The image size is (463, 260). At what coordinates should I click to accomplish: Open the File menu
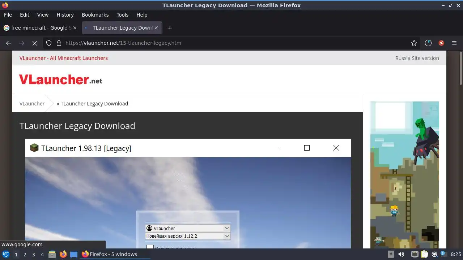(8, 15)
